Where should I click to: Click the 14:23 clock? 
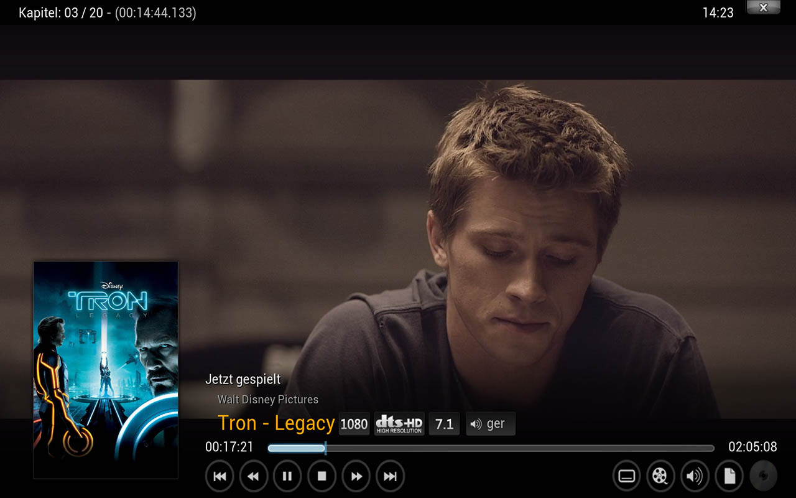718,12
